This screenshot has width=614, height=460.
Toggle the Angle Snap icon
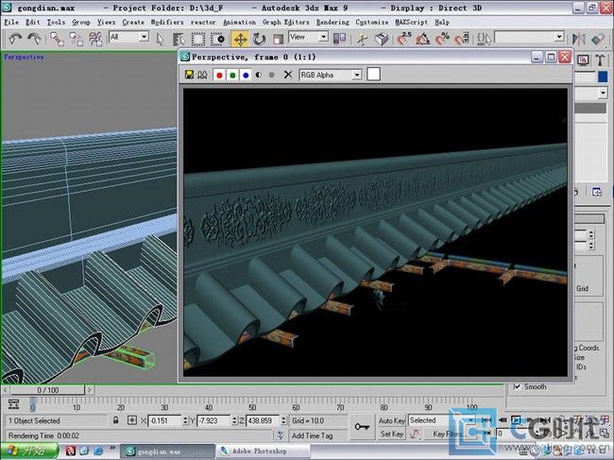[423, 39]
